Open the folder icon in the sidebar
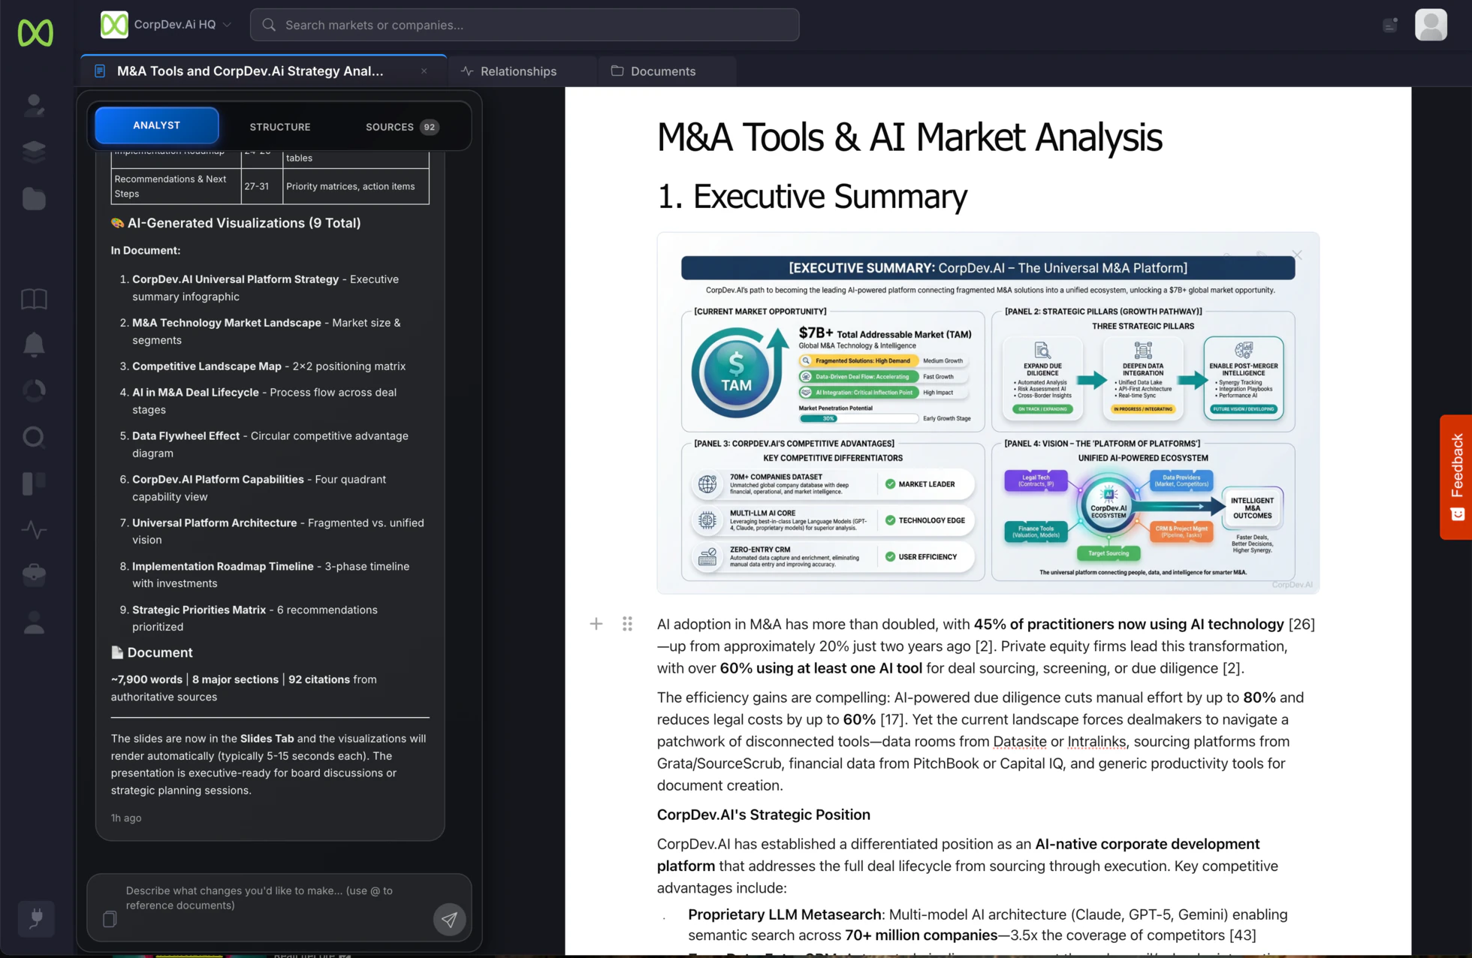This screenshot has width=1472, height=958. (x=34, y=199)
